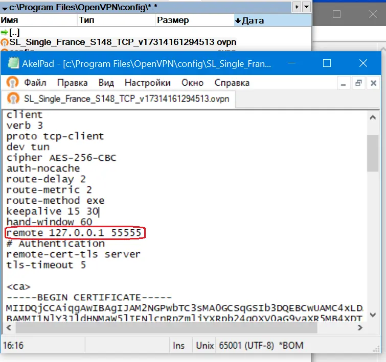Close the AkelPad window

(x=363, y=63)
